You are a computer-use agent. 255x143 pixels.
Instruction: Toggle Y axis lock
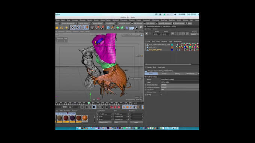tap(77, 28)
